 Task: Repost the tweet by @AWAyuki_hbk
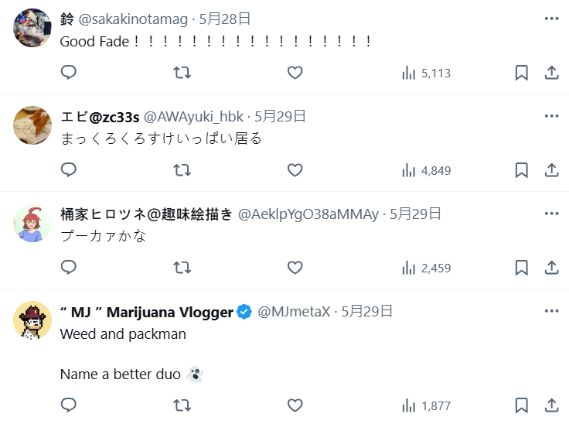182,170
